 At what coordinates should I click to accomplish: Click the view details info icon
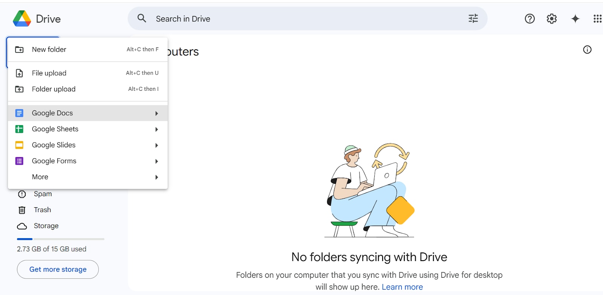pos(587,49)
